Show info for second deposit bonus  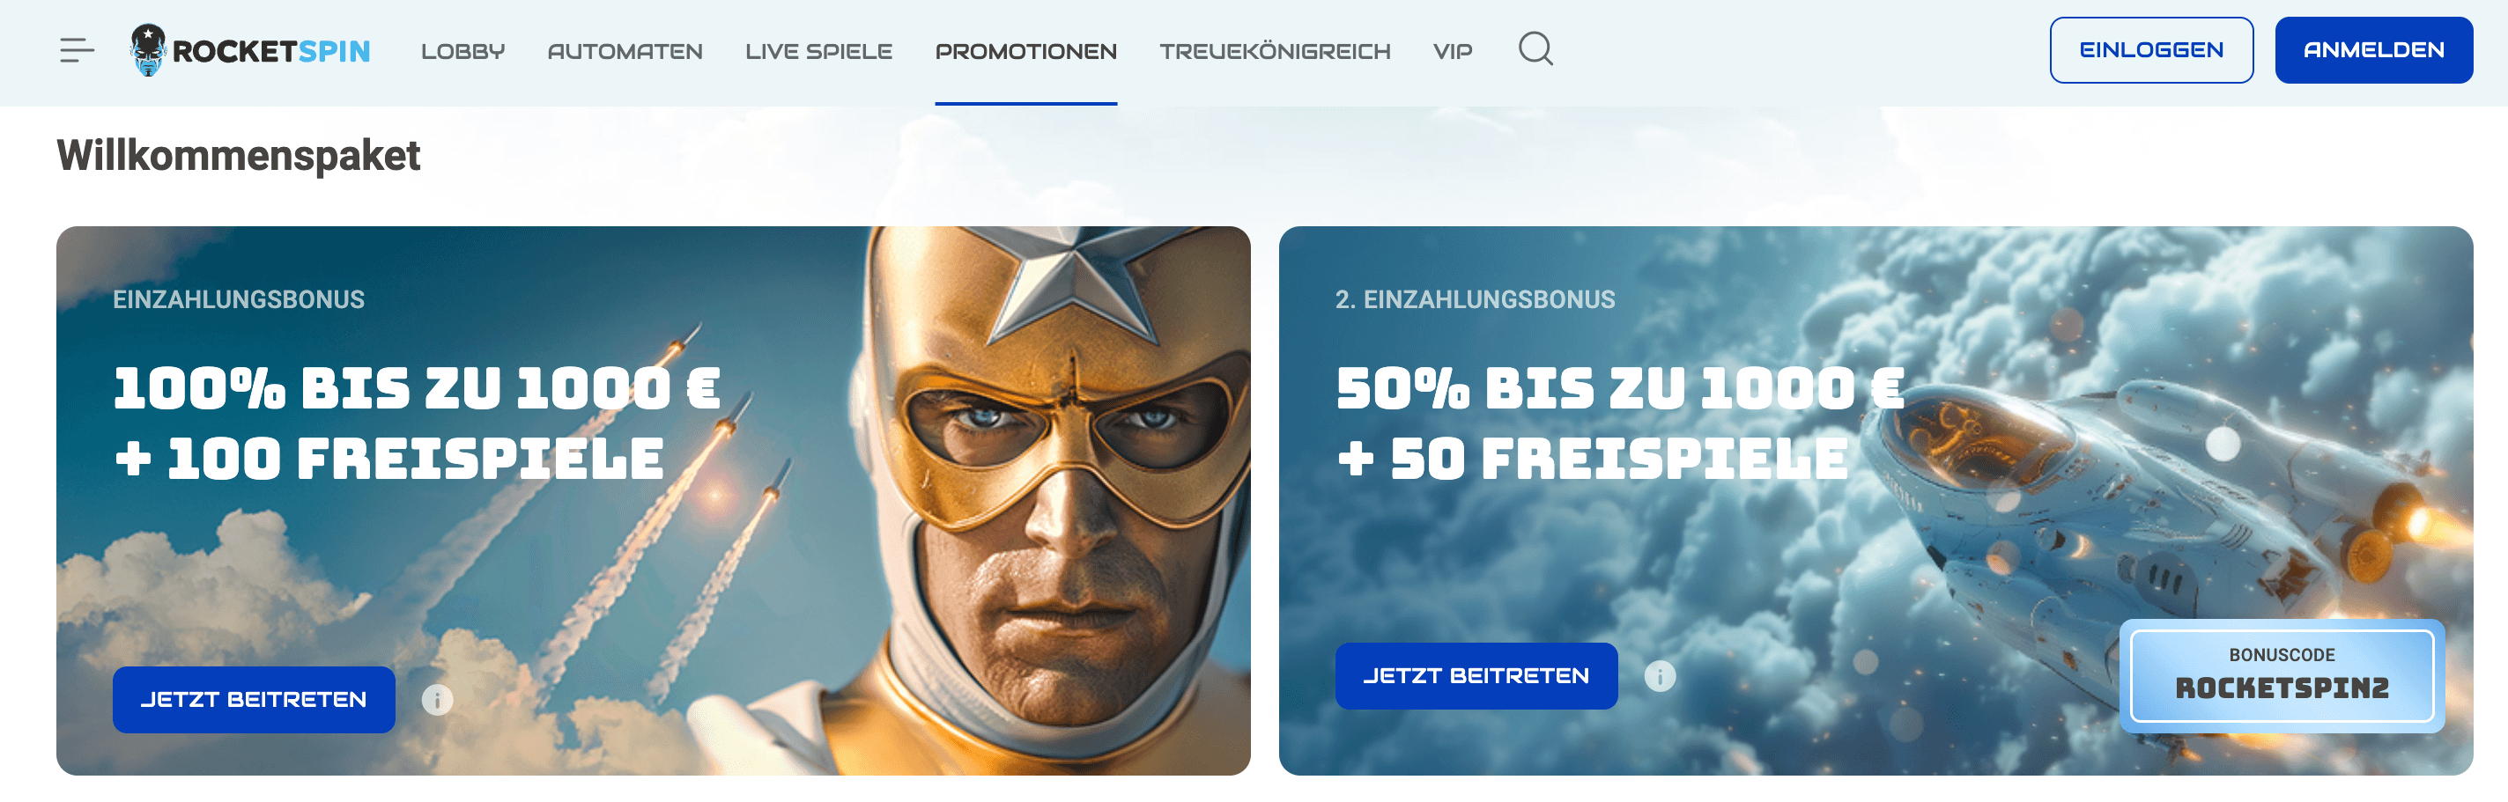(1660, 675)
